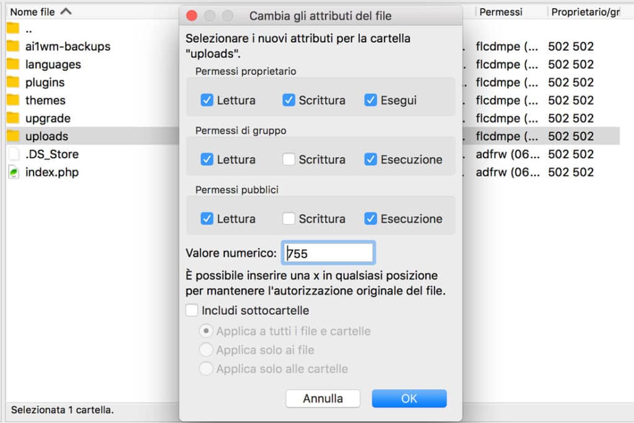Uncheck Scrittura under Permessi proprietario
Viewport: 634px width, 423px height.
(x=289, y=100)
